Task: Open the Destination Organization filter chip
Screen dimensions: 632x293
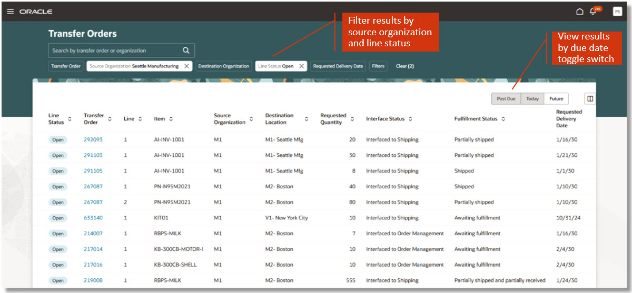Action: coord(223,66)
